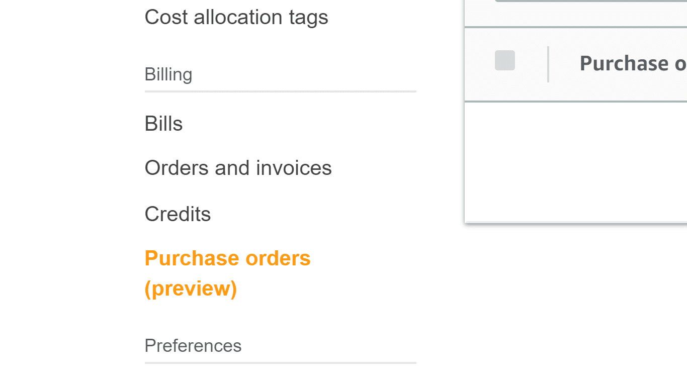This screenshot has height=386, width=687.
Task: Open Bills from the Billing navigation group
Action: (x=163, y=123)
